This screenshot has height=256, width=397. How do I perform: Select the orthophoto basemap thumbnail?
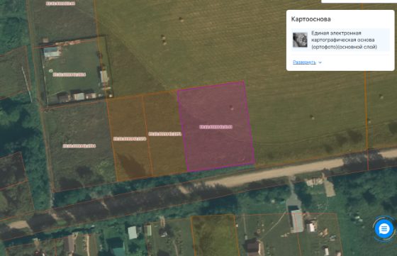(x=300, y=40)
